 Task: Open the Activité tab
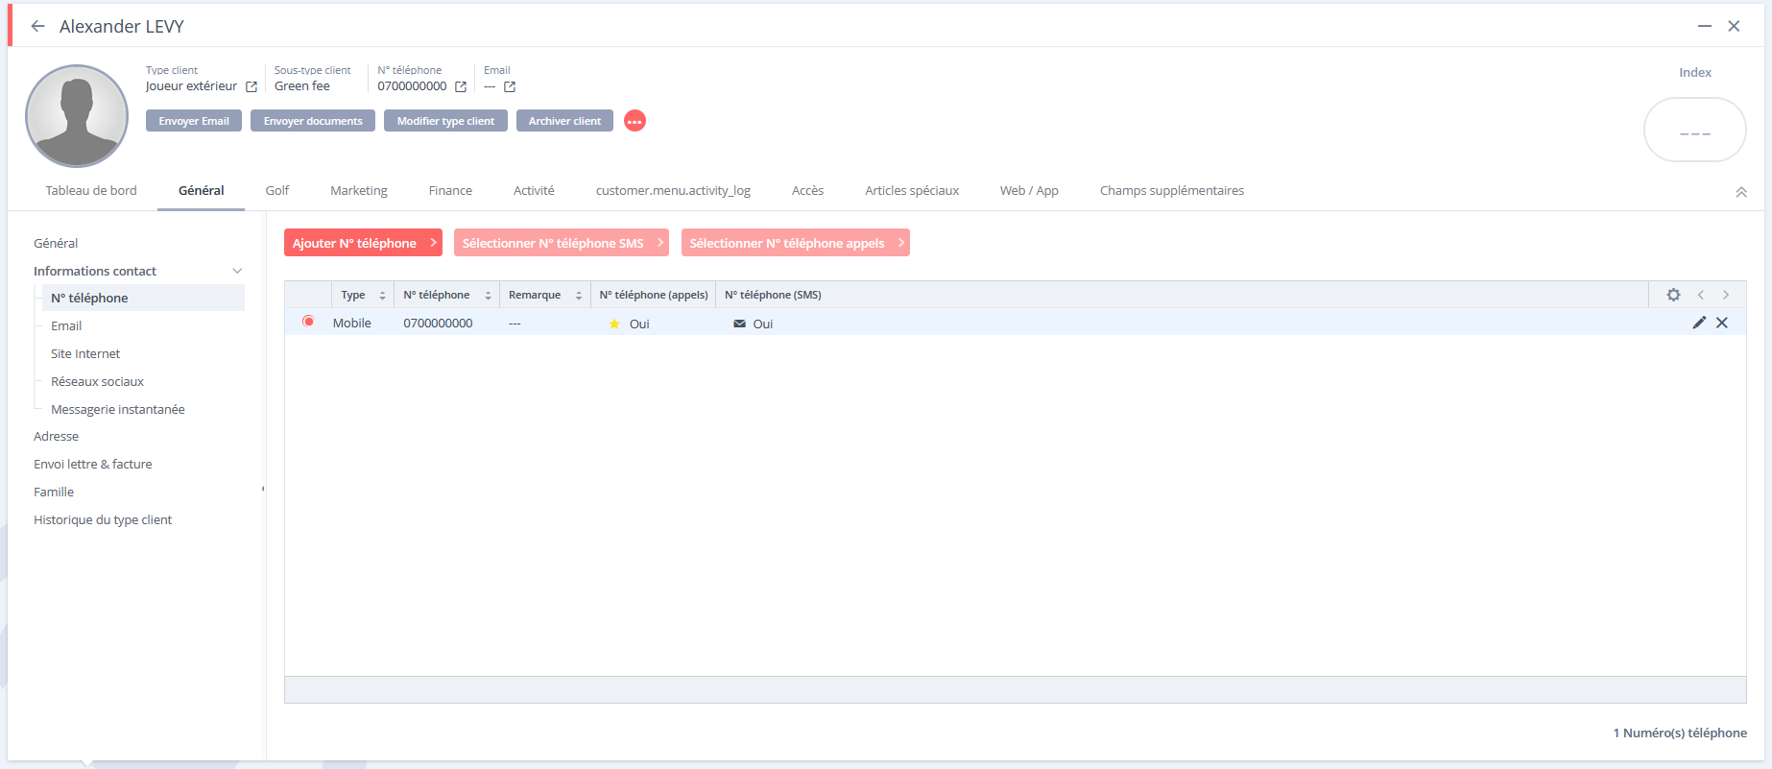point(534,191)
